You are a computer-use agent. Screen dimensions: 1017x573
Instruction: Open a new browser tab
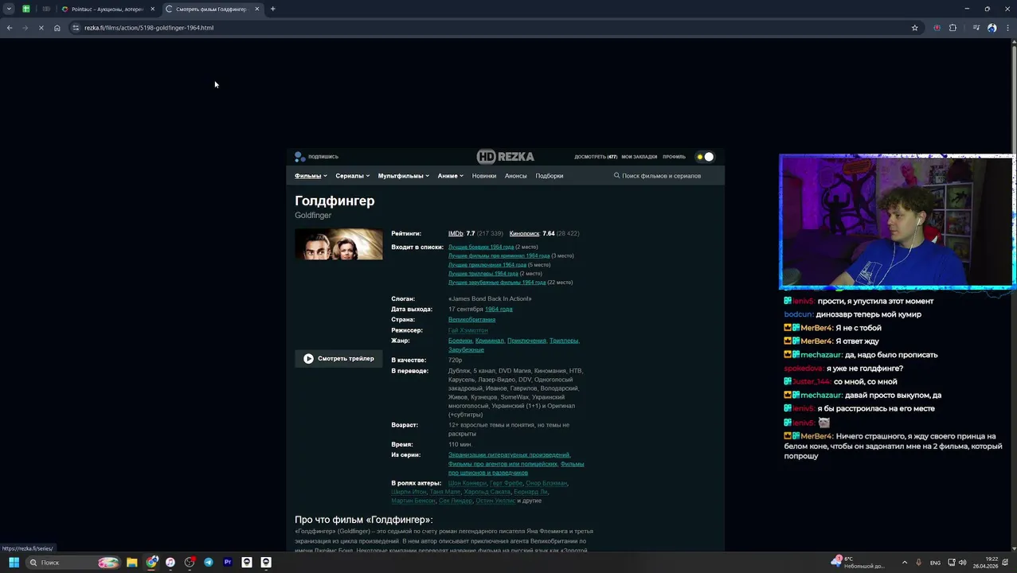tap(272, 9)
